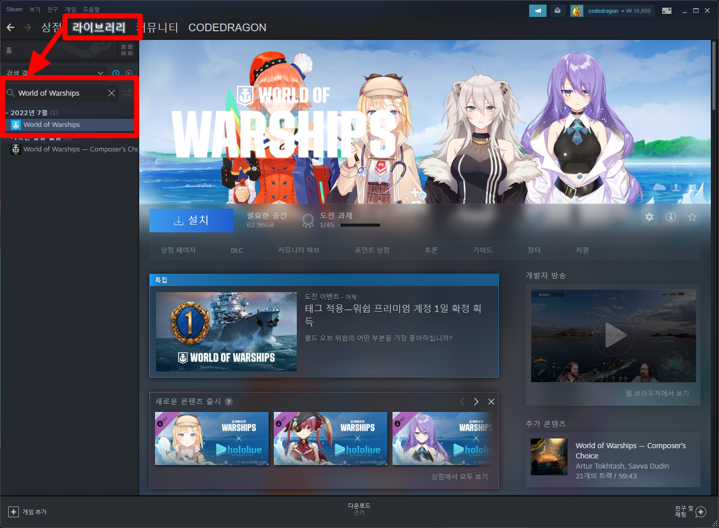The image size is (719, 528).
Task: Toggle show ready-to-play games icon
Action: click(129, 74)
